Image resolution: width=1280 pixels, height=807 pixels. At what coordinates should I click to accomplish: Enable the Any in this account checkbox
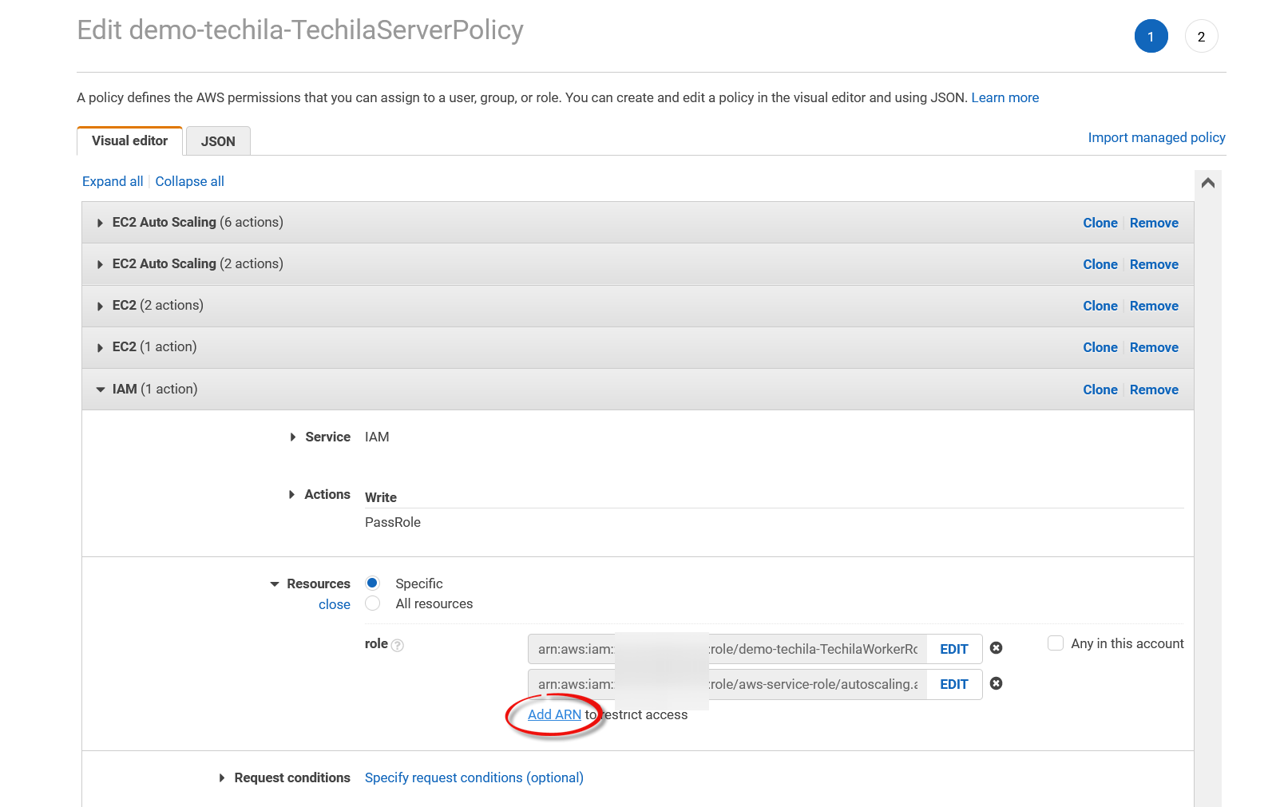tap(1056, 643)
